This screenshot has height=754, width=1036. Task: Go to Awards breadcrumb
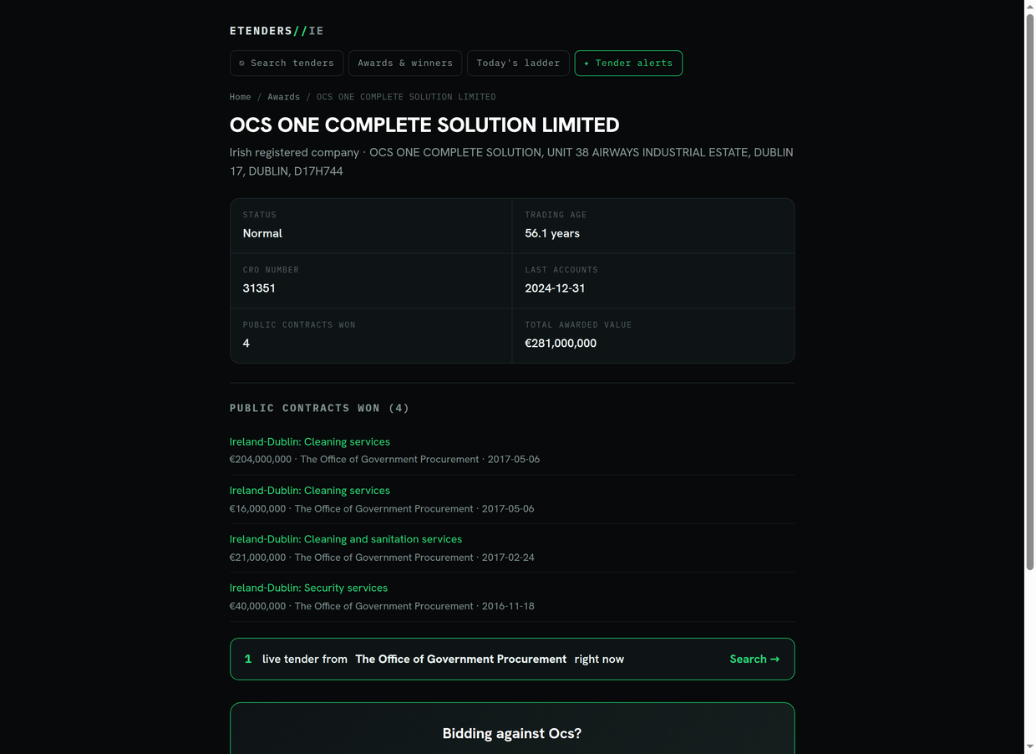pyautogui.click(x=283, y=97)
